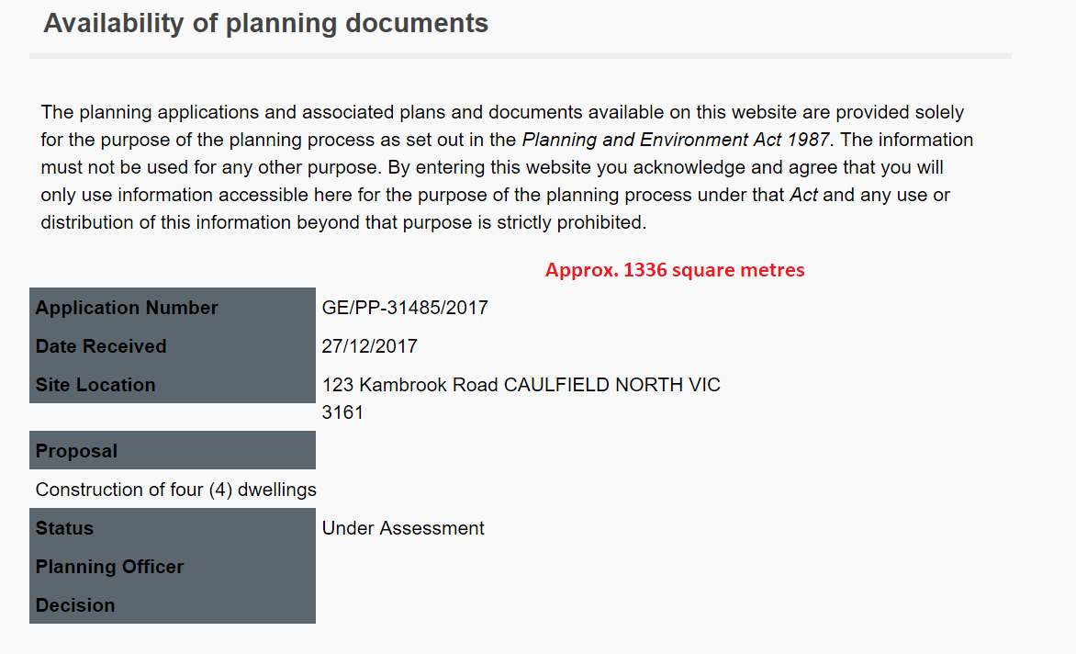Click the disclaimer's first line about planning applications
Viewport: 1076px width, 654px height.
(x=502, y=113)
